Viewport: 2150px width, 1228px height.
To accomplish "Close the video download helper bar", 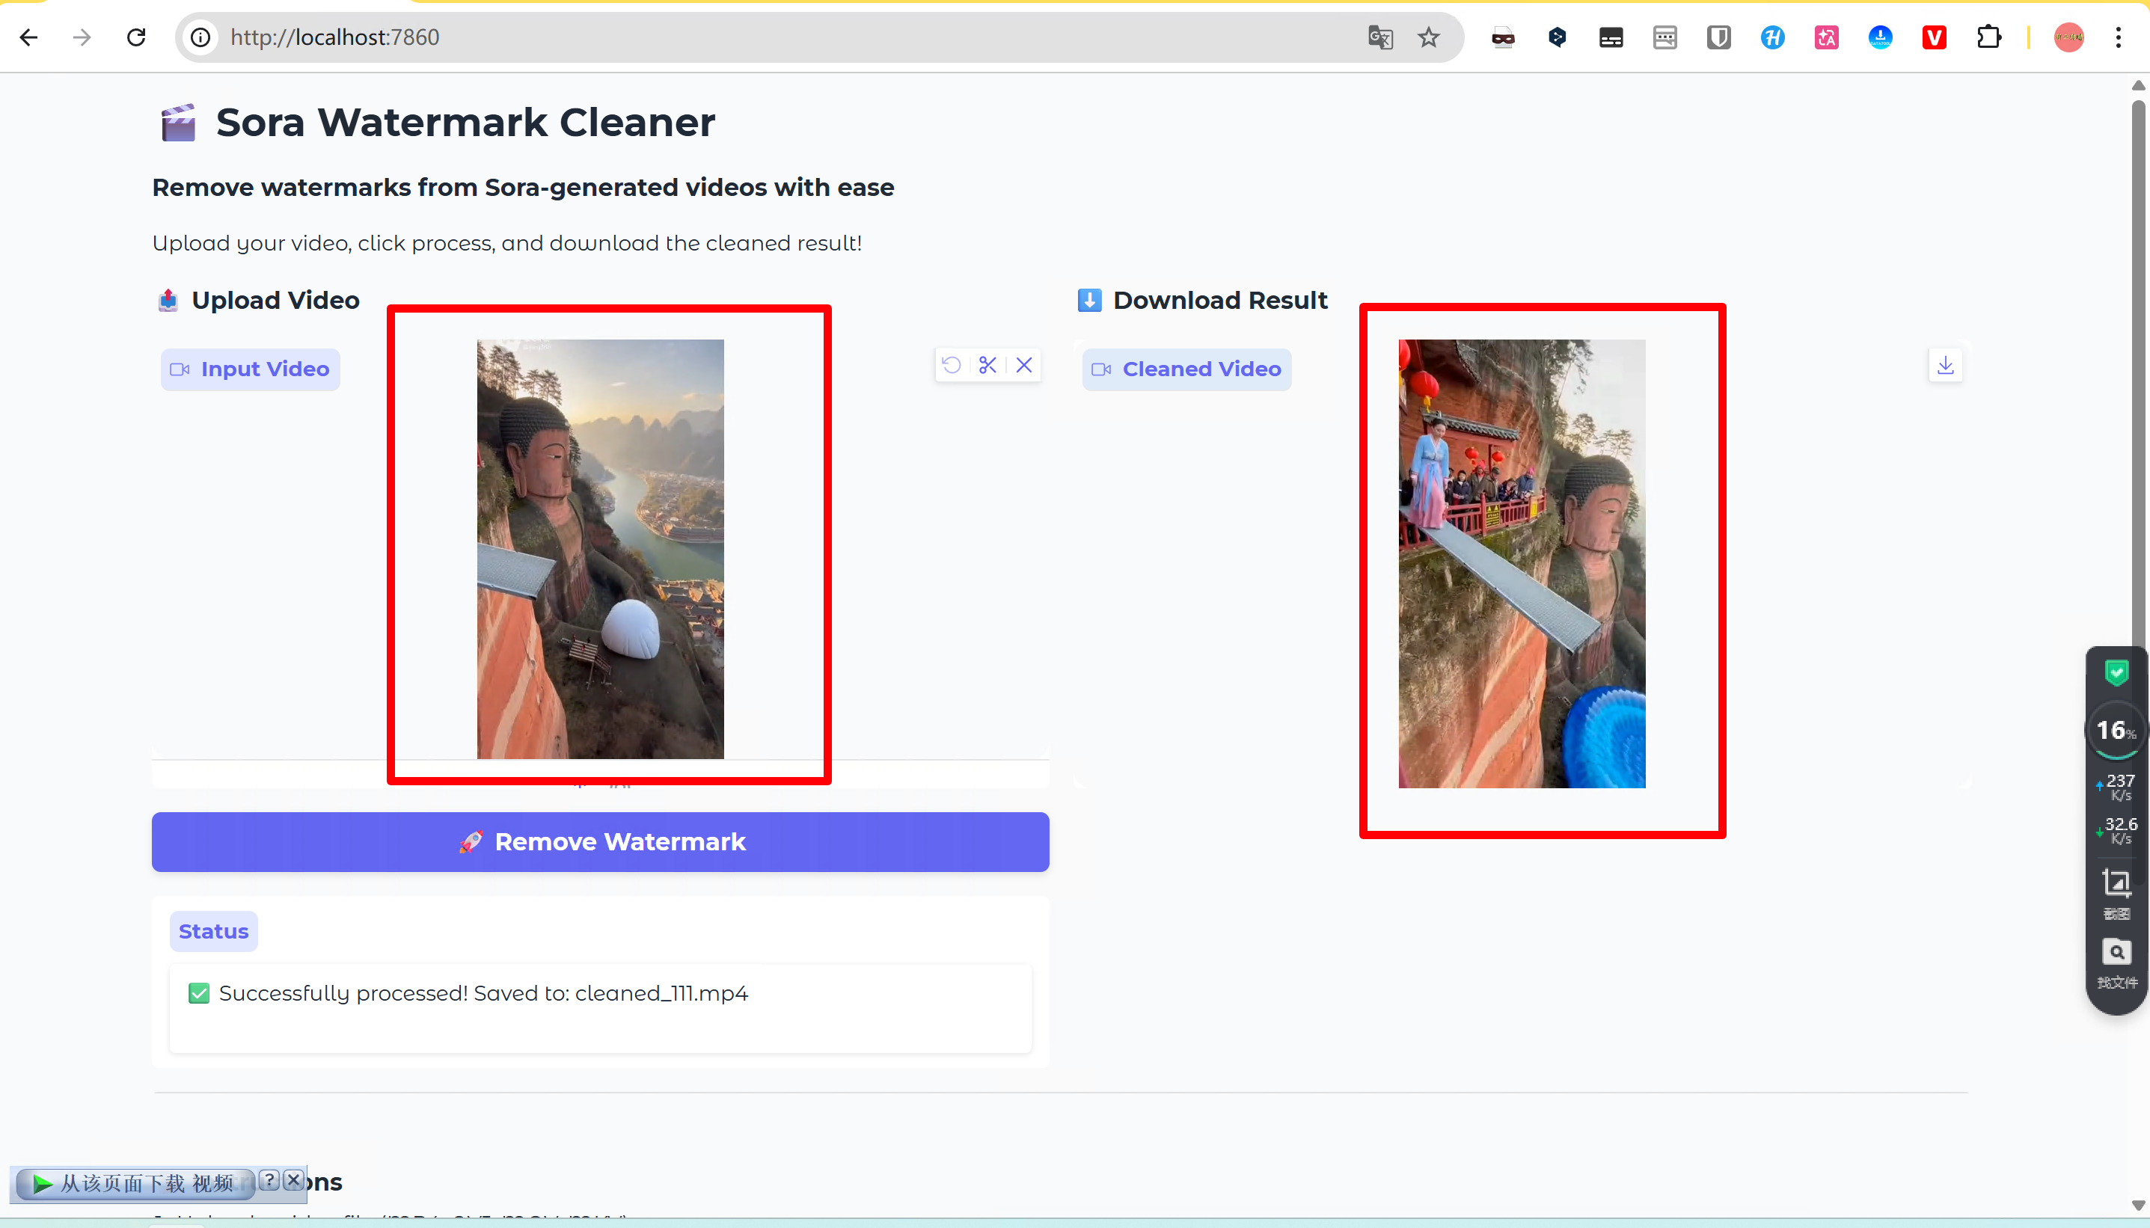I will coord(293,1179).
